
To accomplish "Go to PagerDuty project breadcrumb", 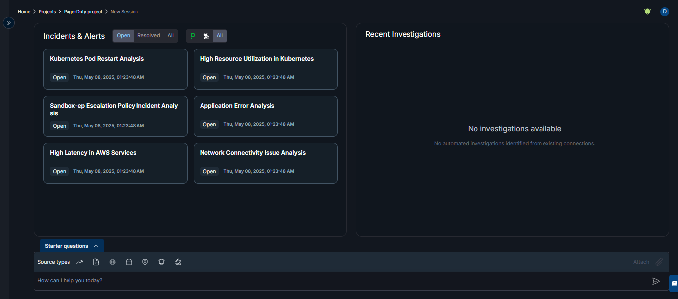I will click(x=83, y=11).
